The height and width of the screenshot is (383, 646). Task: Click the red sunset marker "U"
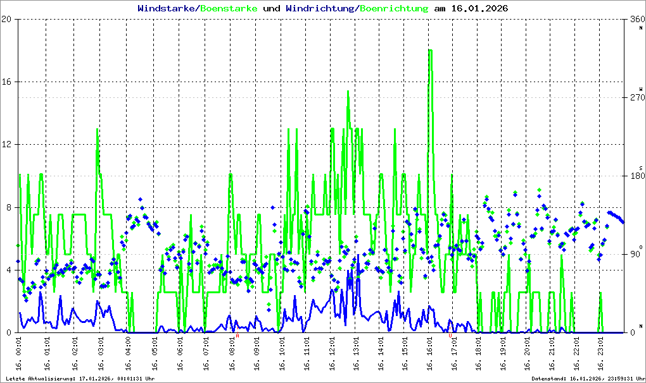(x=450, y=336)
